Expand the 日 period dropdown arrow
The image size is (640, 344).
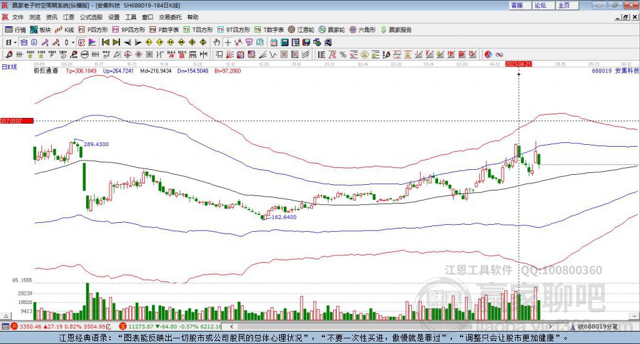point(16,42)
